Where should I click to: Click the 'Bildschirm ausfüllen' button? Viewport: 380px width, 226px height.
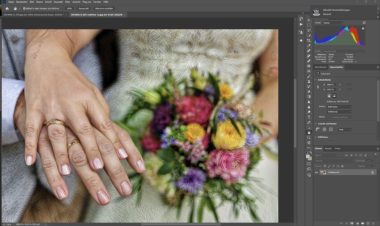104,8
